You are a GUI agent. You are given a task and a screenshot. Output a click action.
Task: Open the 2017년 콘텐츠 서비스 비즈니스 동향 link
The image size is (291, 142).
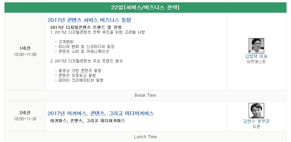pos(89,20)
